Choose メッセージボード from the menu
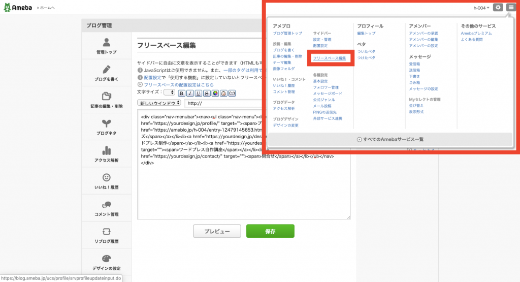Viewport: 520px width, 282px height. coord(328,93)
